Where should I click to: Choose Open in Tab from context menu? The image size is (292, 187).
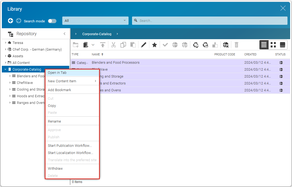tap(57, 73)
